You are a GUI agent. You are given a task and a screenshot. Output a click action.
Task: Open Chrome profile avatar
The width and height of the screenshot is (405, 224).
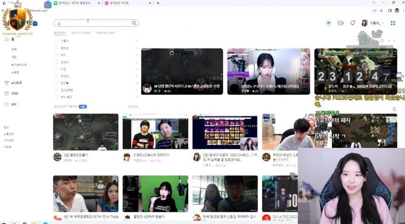coord(397,10)
